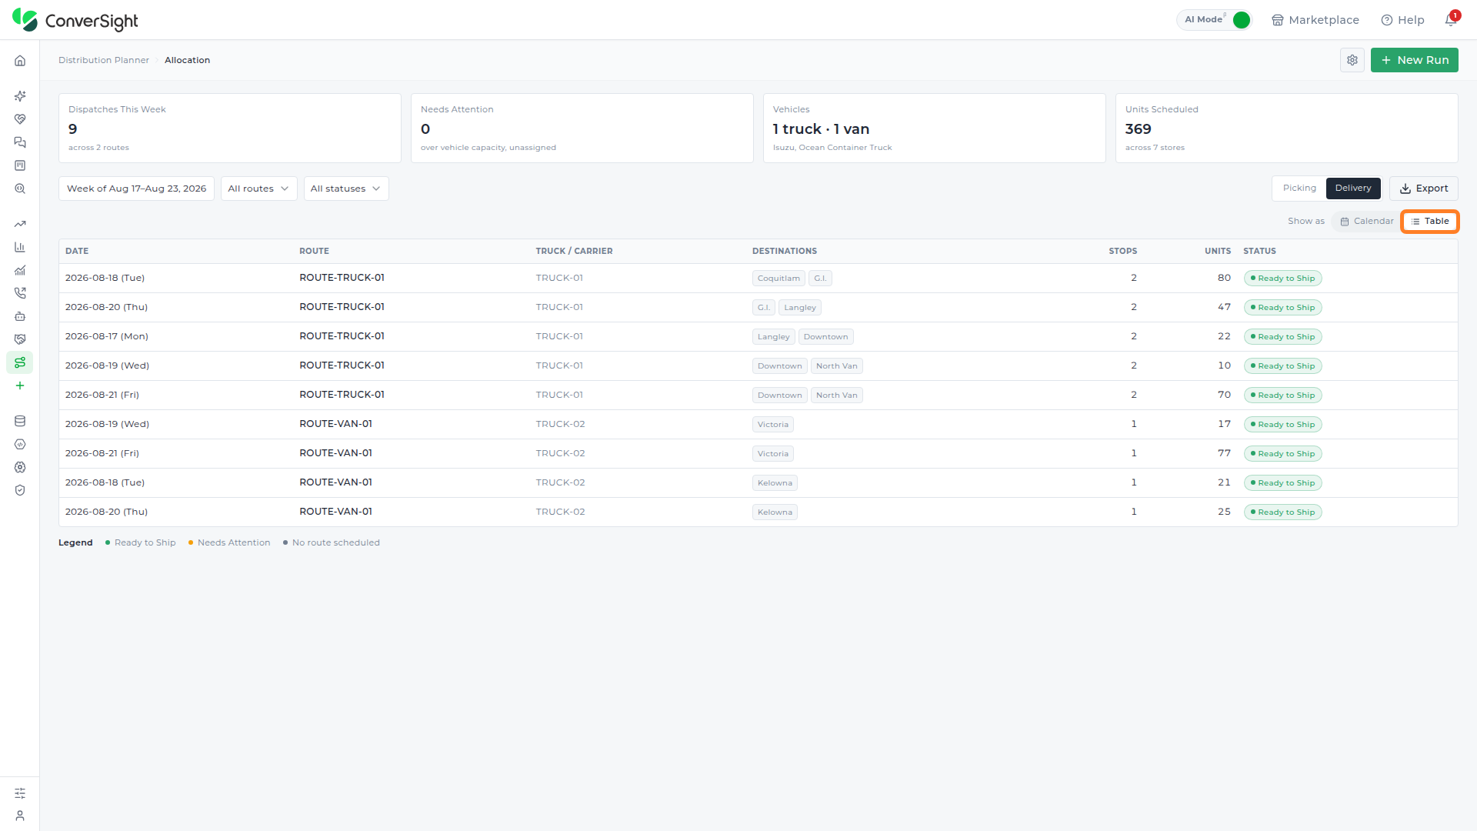Screen dimensions: 1477x831
Task: Open the trending line sidebar icon
Action: point(20,224)
